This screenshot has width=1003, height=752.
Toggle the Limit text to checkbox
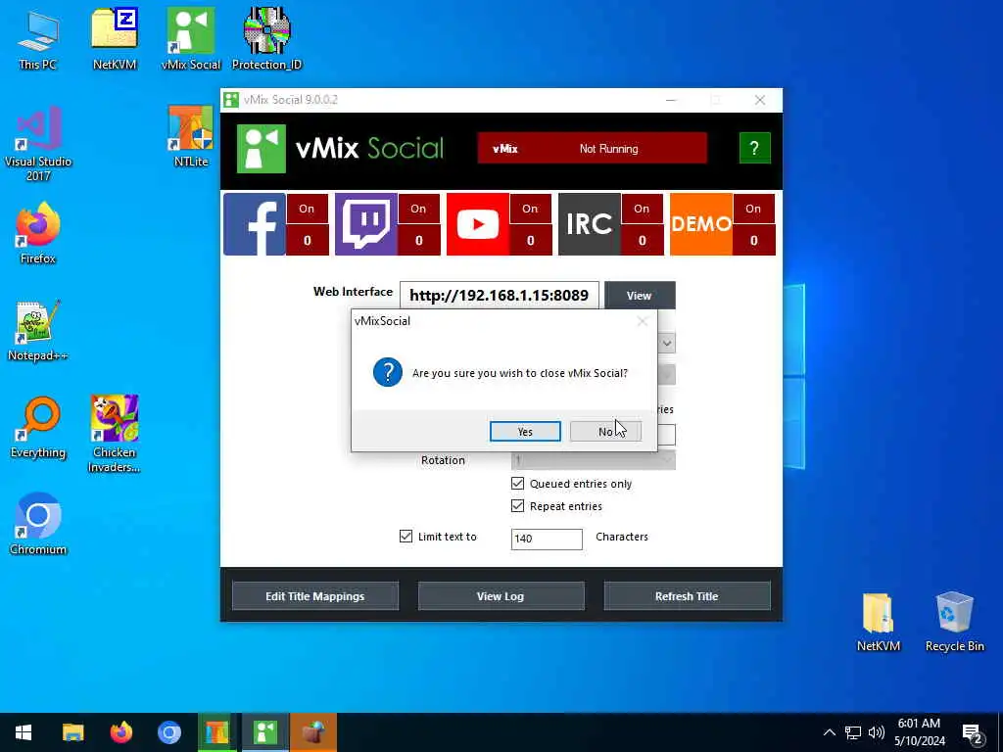point(406,536)
